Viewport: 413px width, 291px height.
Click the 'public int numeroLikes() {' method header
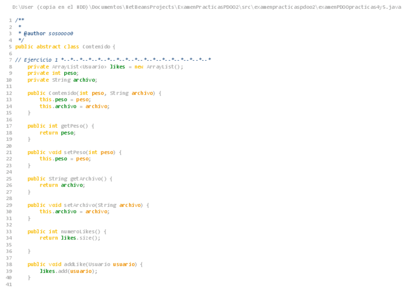coord(67,232)
